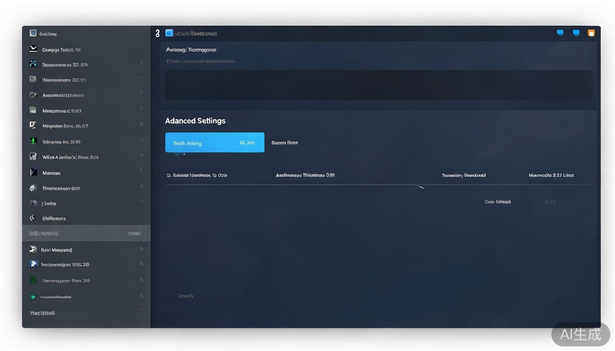Click the orange icon in top-right corner
The image size is (615, 351).
pyautogui.click(x=591, y=33)
